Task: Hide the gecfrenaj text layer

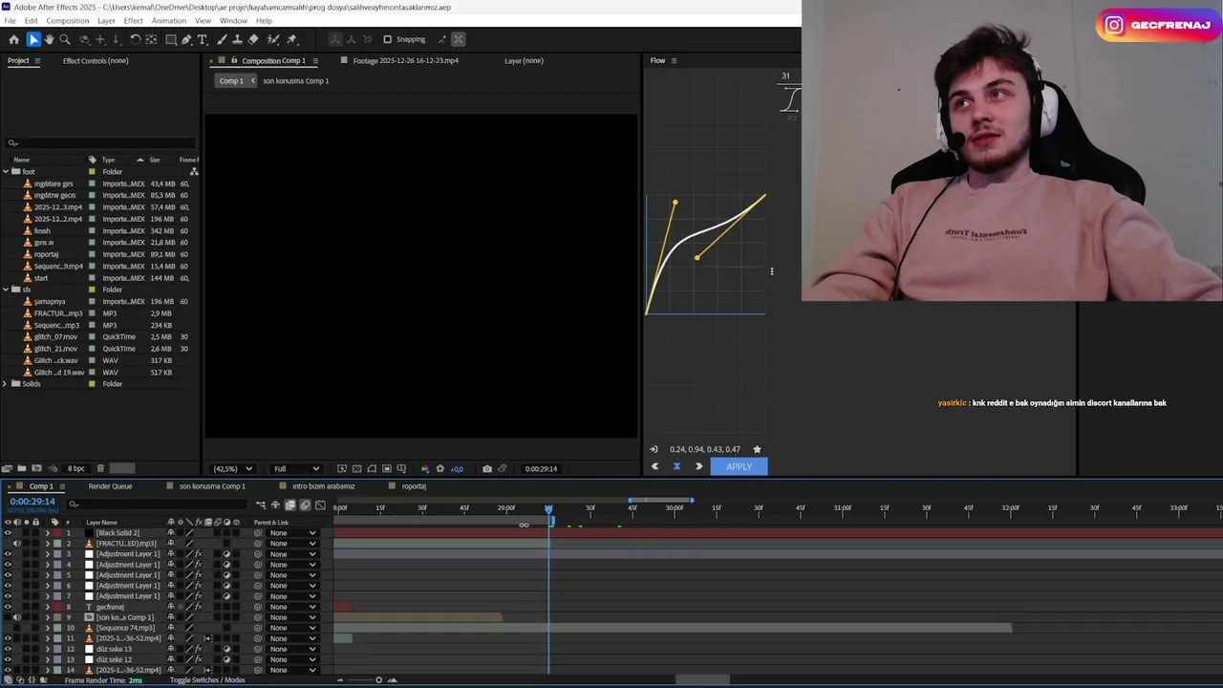Action: (8, 607)
